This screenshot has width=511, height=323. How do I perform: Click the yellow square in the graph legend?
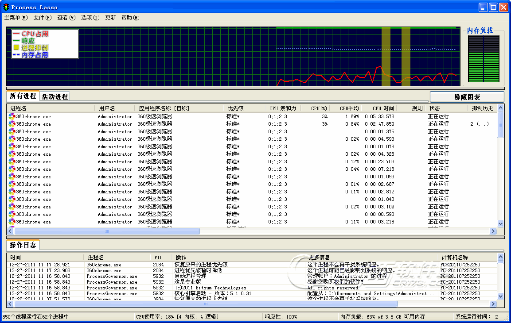coord(16,47)
